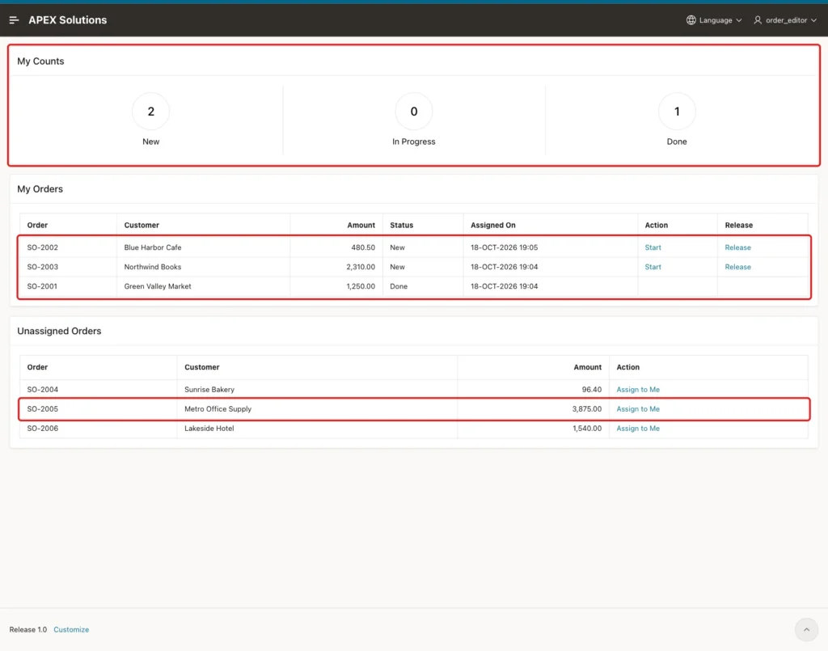The image size is (828, 651).
Task: Click the order_editor user avatar icon
Action: click(757, 20)
